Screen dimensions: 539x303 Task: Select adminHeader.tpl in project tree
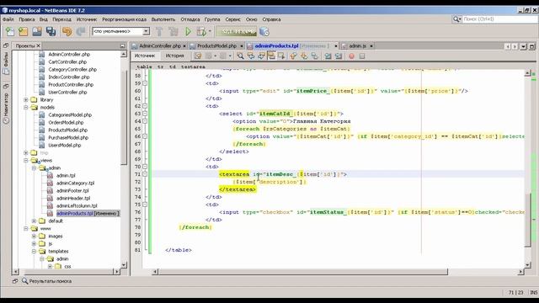click(x=73, y=199)
